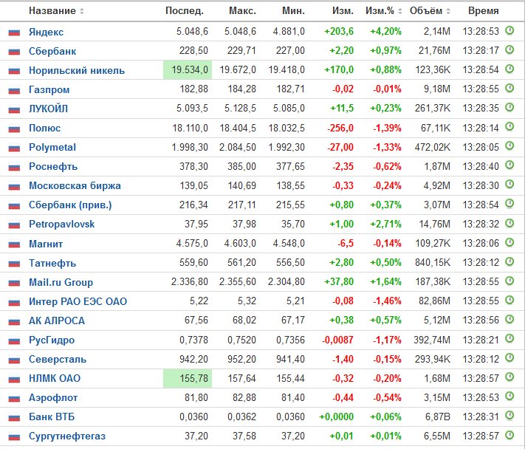Click the 6,87B volume value
This screenshot has height=449, width=525.
[x=438, y=417]
